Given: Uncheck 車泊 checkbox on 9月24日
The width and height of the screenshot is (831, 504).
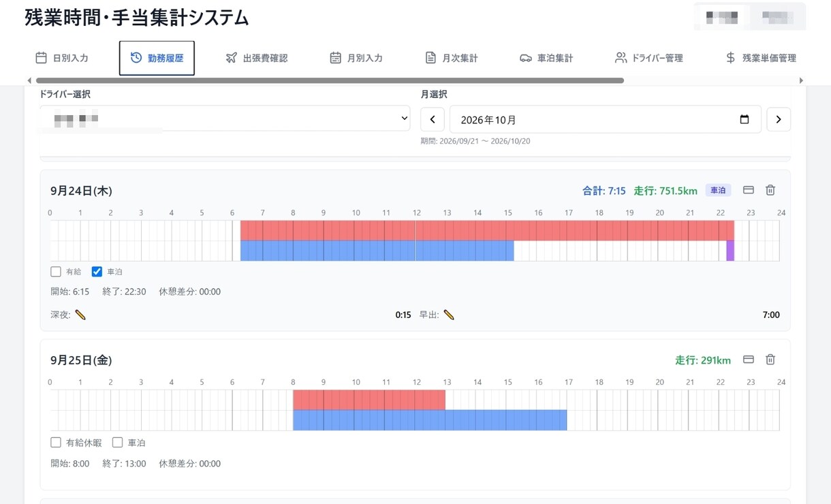Looking at the screenshot, I should [97, 272].
